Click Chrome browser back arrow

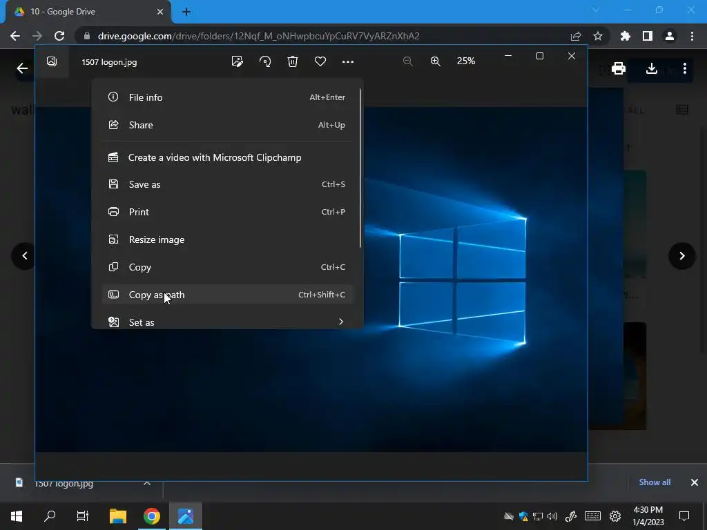(x=15, y=36)
